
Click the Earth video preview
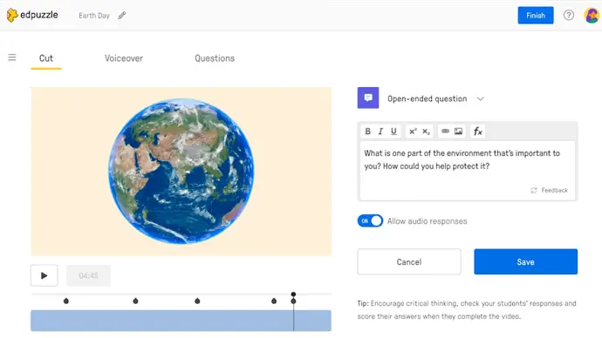(x=181, y=171)
